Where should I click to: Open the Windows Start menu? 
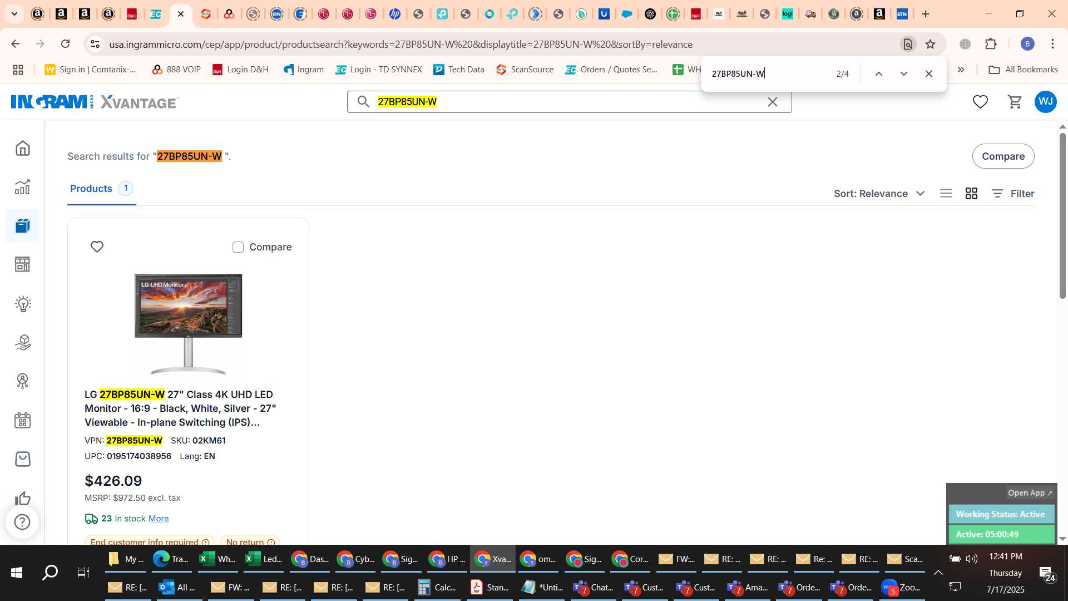pyautogui.click(x=17, y=573)
